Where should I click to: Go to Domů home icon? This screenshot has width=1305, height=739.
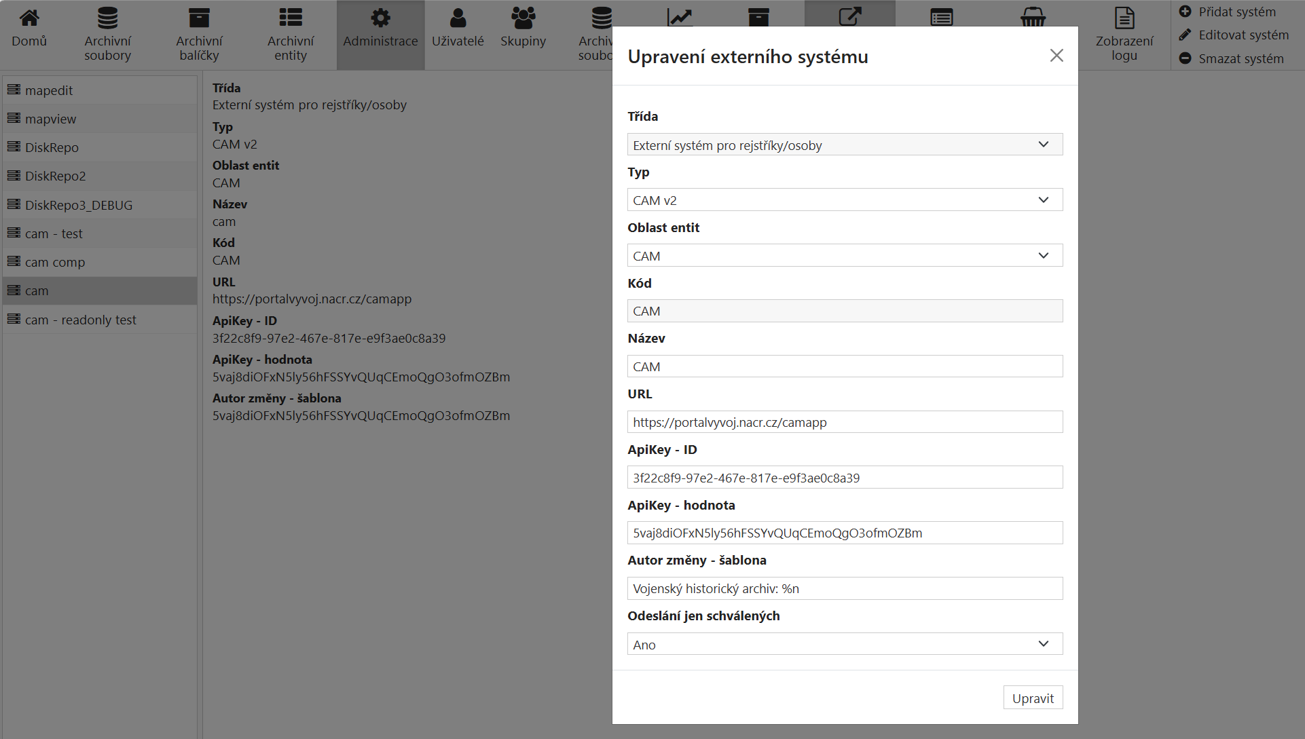[x=29, y=18]
